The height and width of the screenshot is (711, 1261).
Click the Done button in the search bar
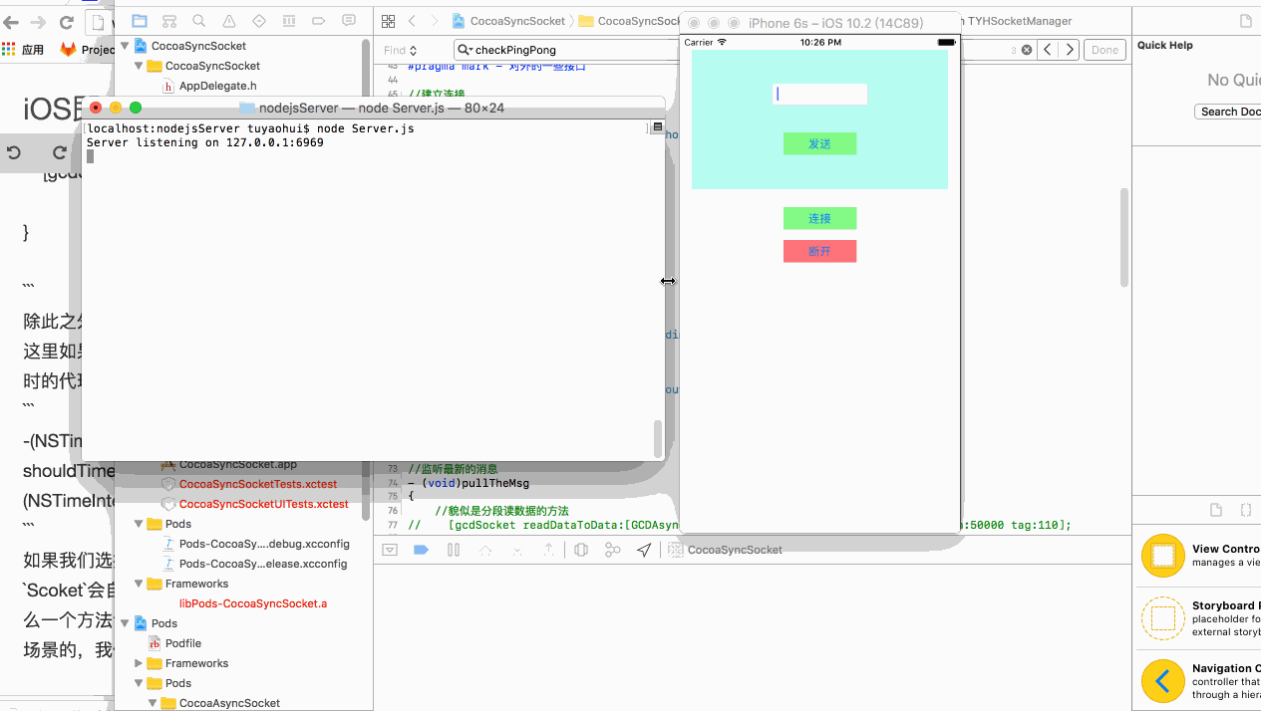[x=1104, y=49]
